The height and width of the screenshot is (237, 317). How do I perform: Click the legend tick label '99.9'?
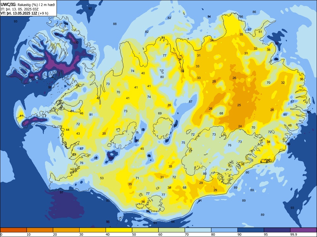click(293, 234)
